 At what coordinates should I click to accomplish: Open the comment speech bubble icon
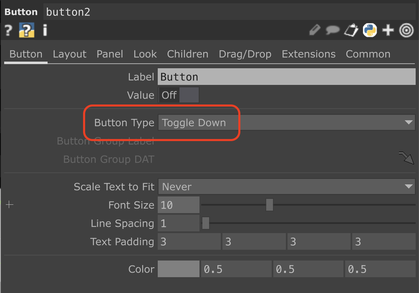(x=333, y=30)
